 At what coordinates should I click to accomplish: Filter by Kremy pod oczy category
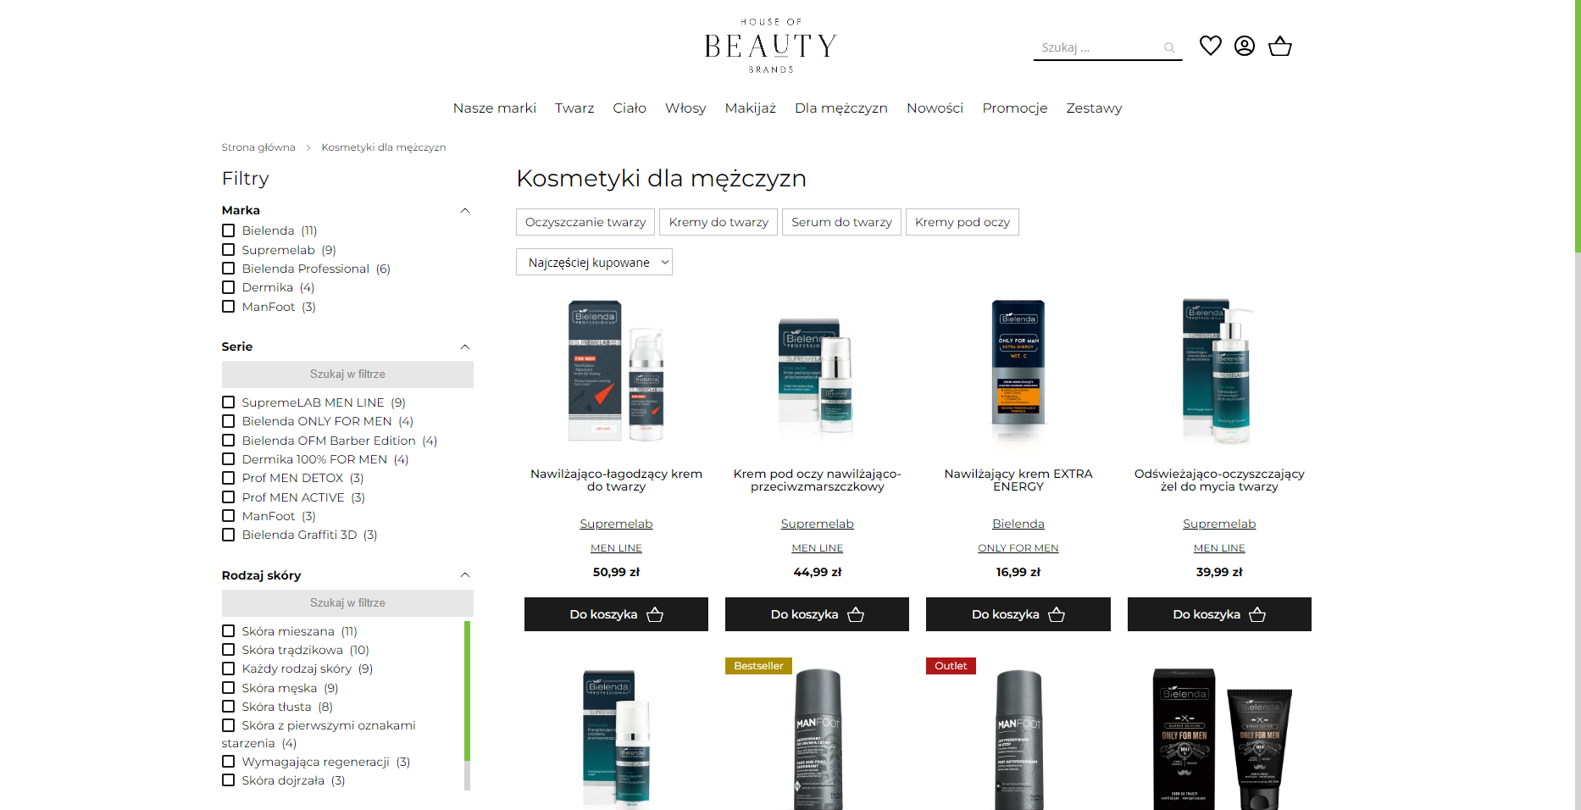tap(962, 222)
